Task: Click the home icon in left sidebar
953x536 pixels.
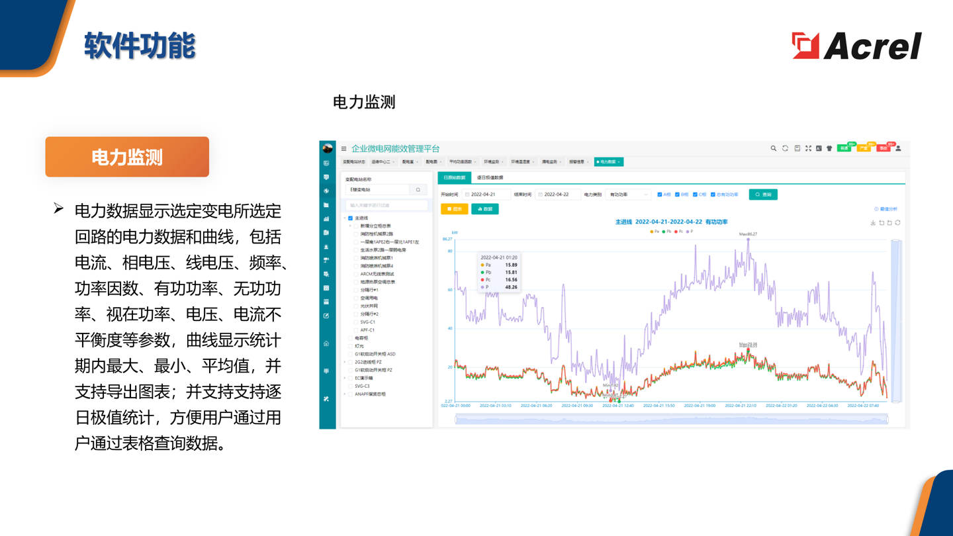Action: click(326, 343)
